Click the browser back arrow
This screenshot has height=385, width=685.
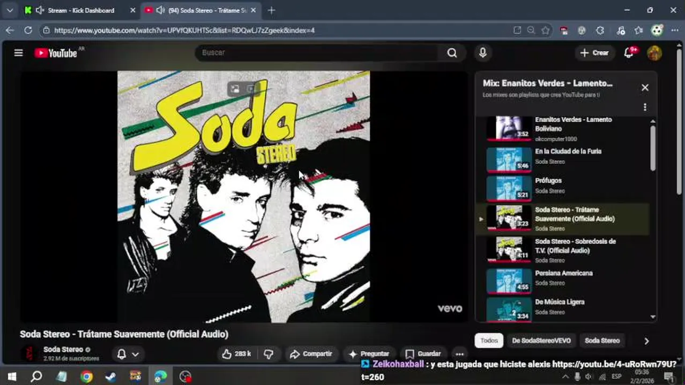[10, 30]
